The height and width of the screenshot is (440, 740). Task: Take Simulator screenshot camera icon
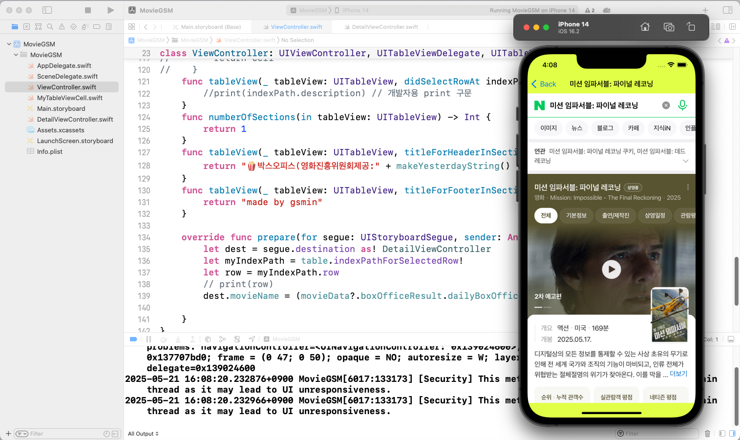[669, 27]
